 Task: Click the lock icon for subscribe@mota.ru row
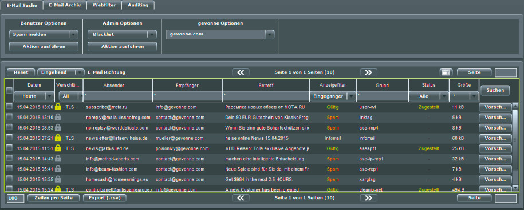tap(58, 107)
